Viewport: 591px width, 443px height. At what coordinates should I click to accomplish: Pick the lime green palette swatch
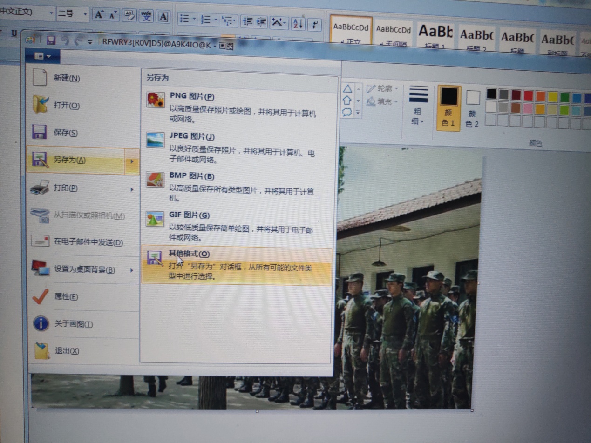tap(564, 110)
